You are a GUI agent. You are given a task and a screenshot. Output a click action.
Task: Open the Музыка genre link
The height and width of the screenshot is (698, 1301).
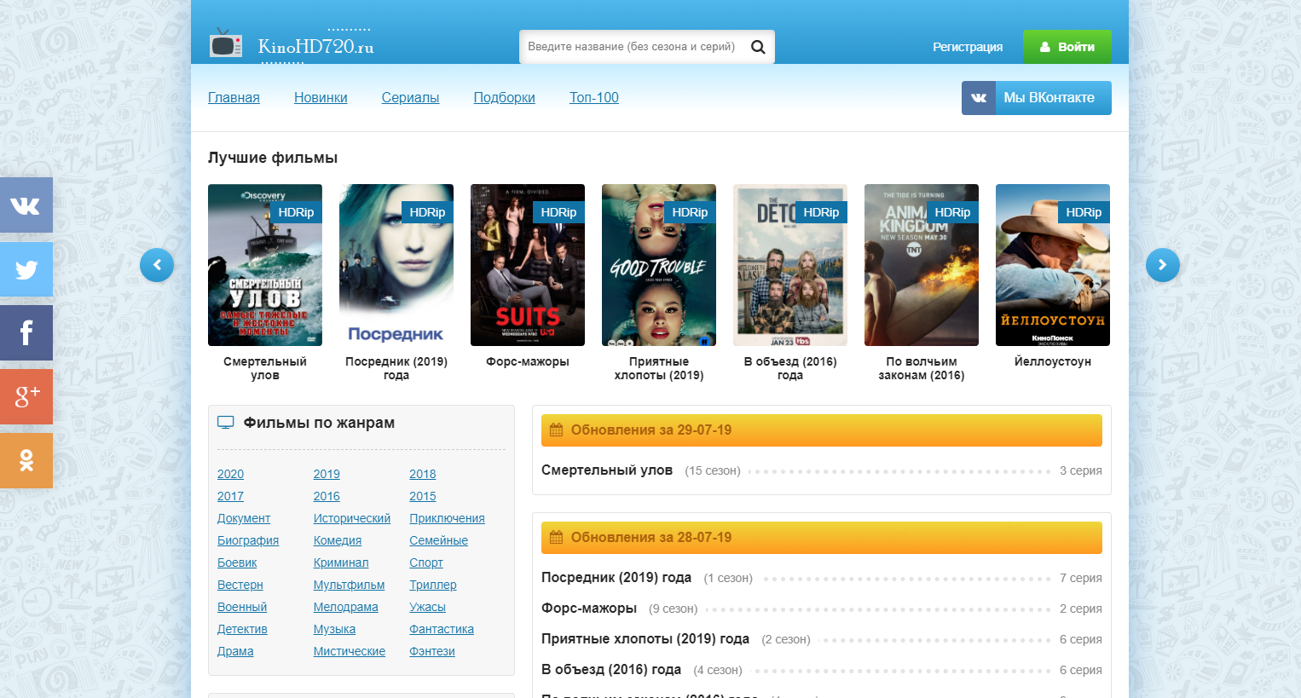click(x=334, y=629)
